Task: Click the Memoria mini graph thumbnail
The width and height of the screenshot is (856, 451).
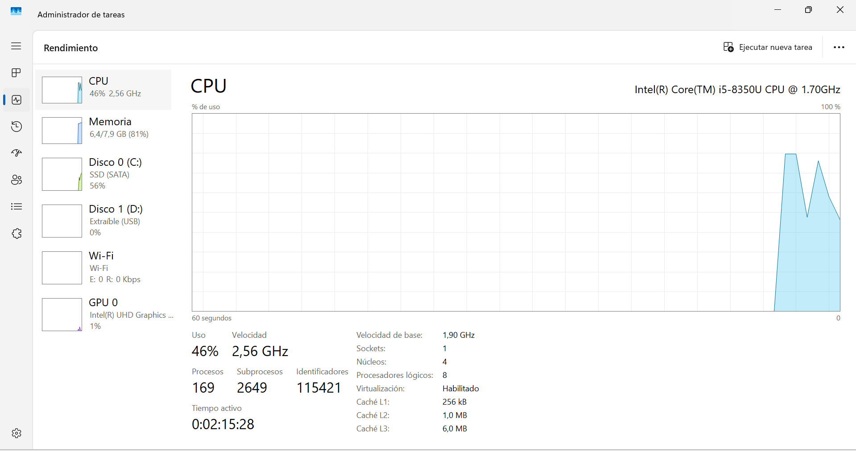Action: click(x=62, y=131)
